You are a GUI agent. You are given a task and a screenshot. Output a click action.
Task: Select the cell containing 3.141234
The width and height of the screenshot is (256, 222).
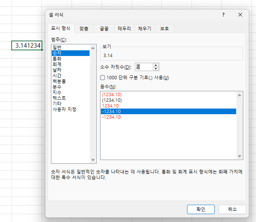pos(27,45)
